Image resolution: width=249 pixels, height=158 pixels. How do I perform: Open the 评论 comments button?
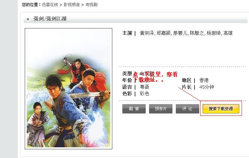point(188,109)
